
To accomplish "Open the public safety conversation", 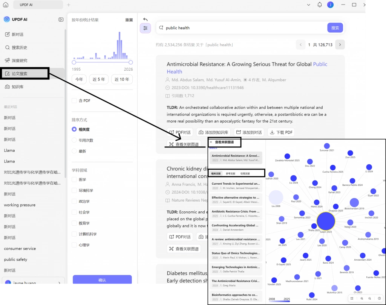I will (x=15, y=259).
